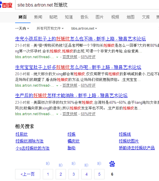Click the 21小时前 timestamp in first result
159x181 pixels.
click(x=23, y=46)
